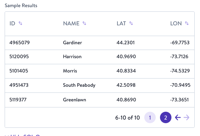The width and height of the screenshot is (200, 136).
Task: Click the ID column header
Action: click(12, 24)
